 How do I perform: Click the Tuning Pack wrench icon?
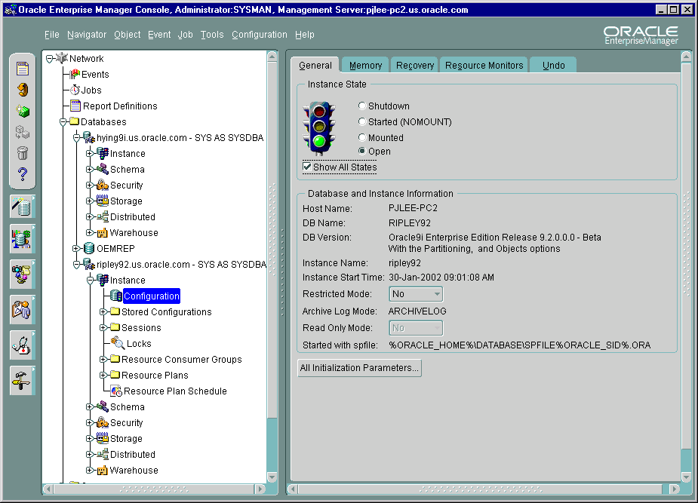click(x=22, y=380)
